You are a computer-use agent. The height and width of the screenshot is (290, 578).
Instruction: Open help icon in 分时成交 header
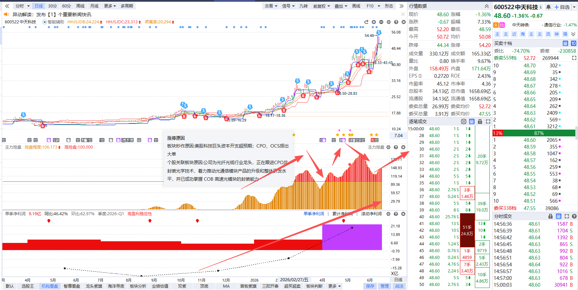tap(574, 216)
